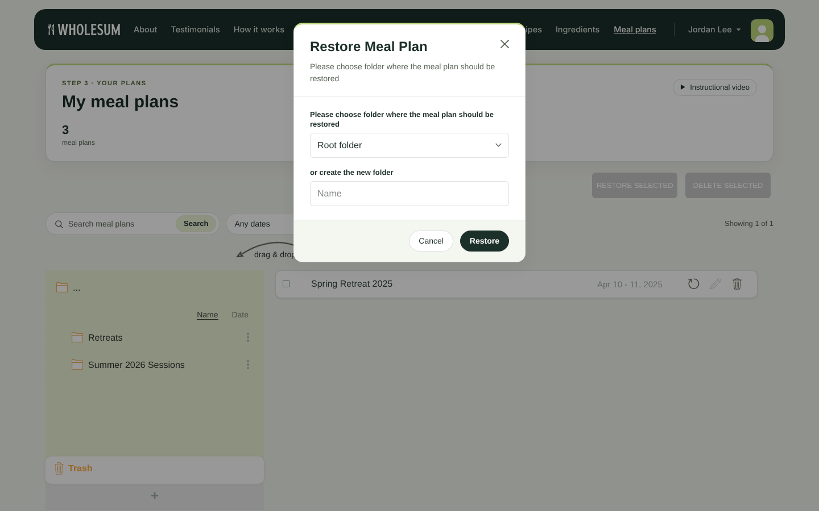Sort folders by Date
The height and width of the screenshot is (511, 819).
coord(240,315)
